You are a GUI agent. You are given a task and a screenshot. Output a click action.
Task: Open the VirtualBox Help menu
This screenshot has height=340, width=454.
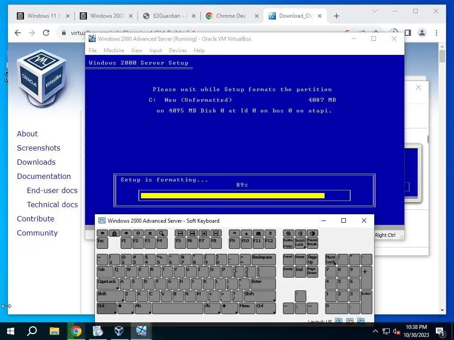tap(199, 50)
